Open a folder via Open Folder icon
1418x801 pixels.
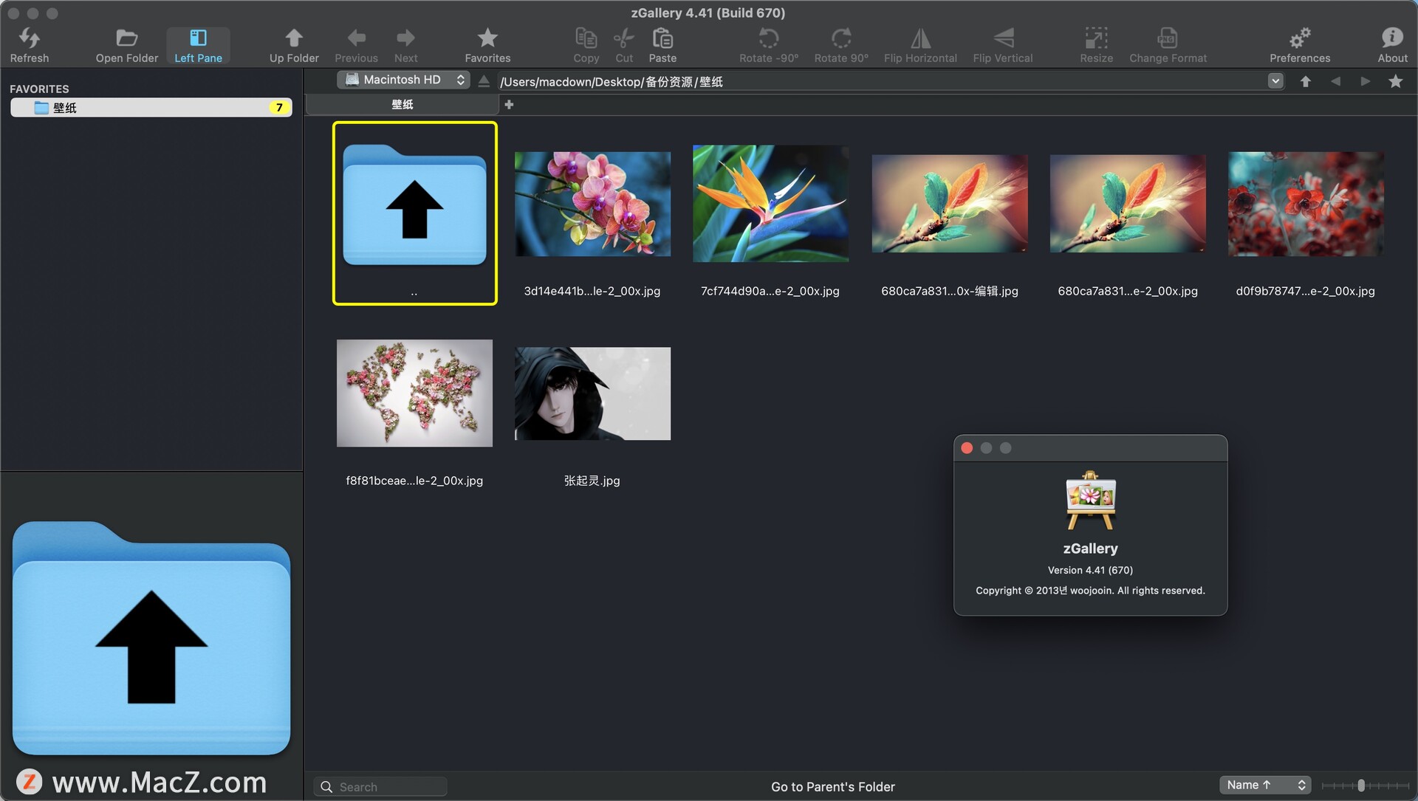pyautogui.click(x=127, y=38)
